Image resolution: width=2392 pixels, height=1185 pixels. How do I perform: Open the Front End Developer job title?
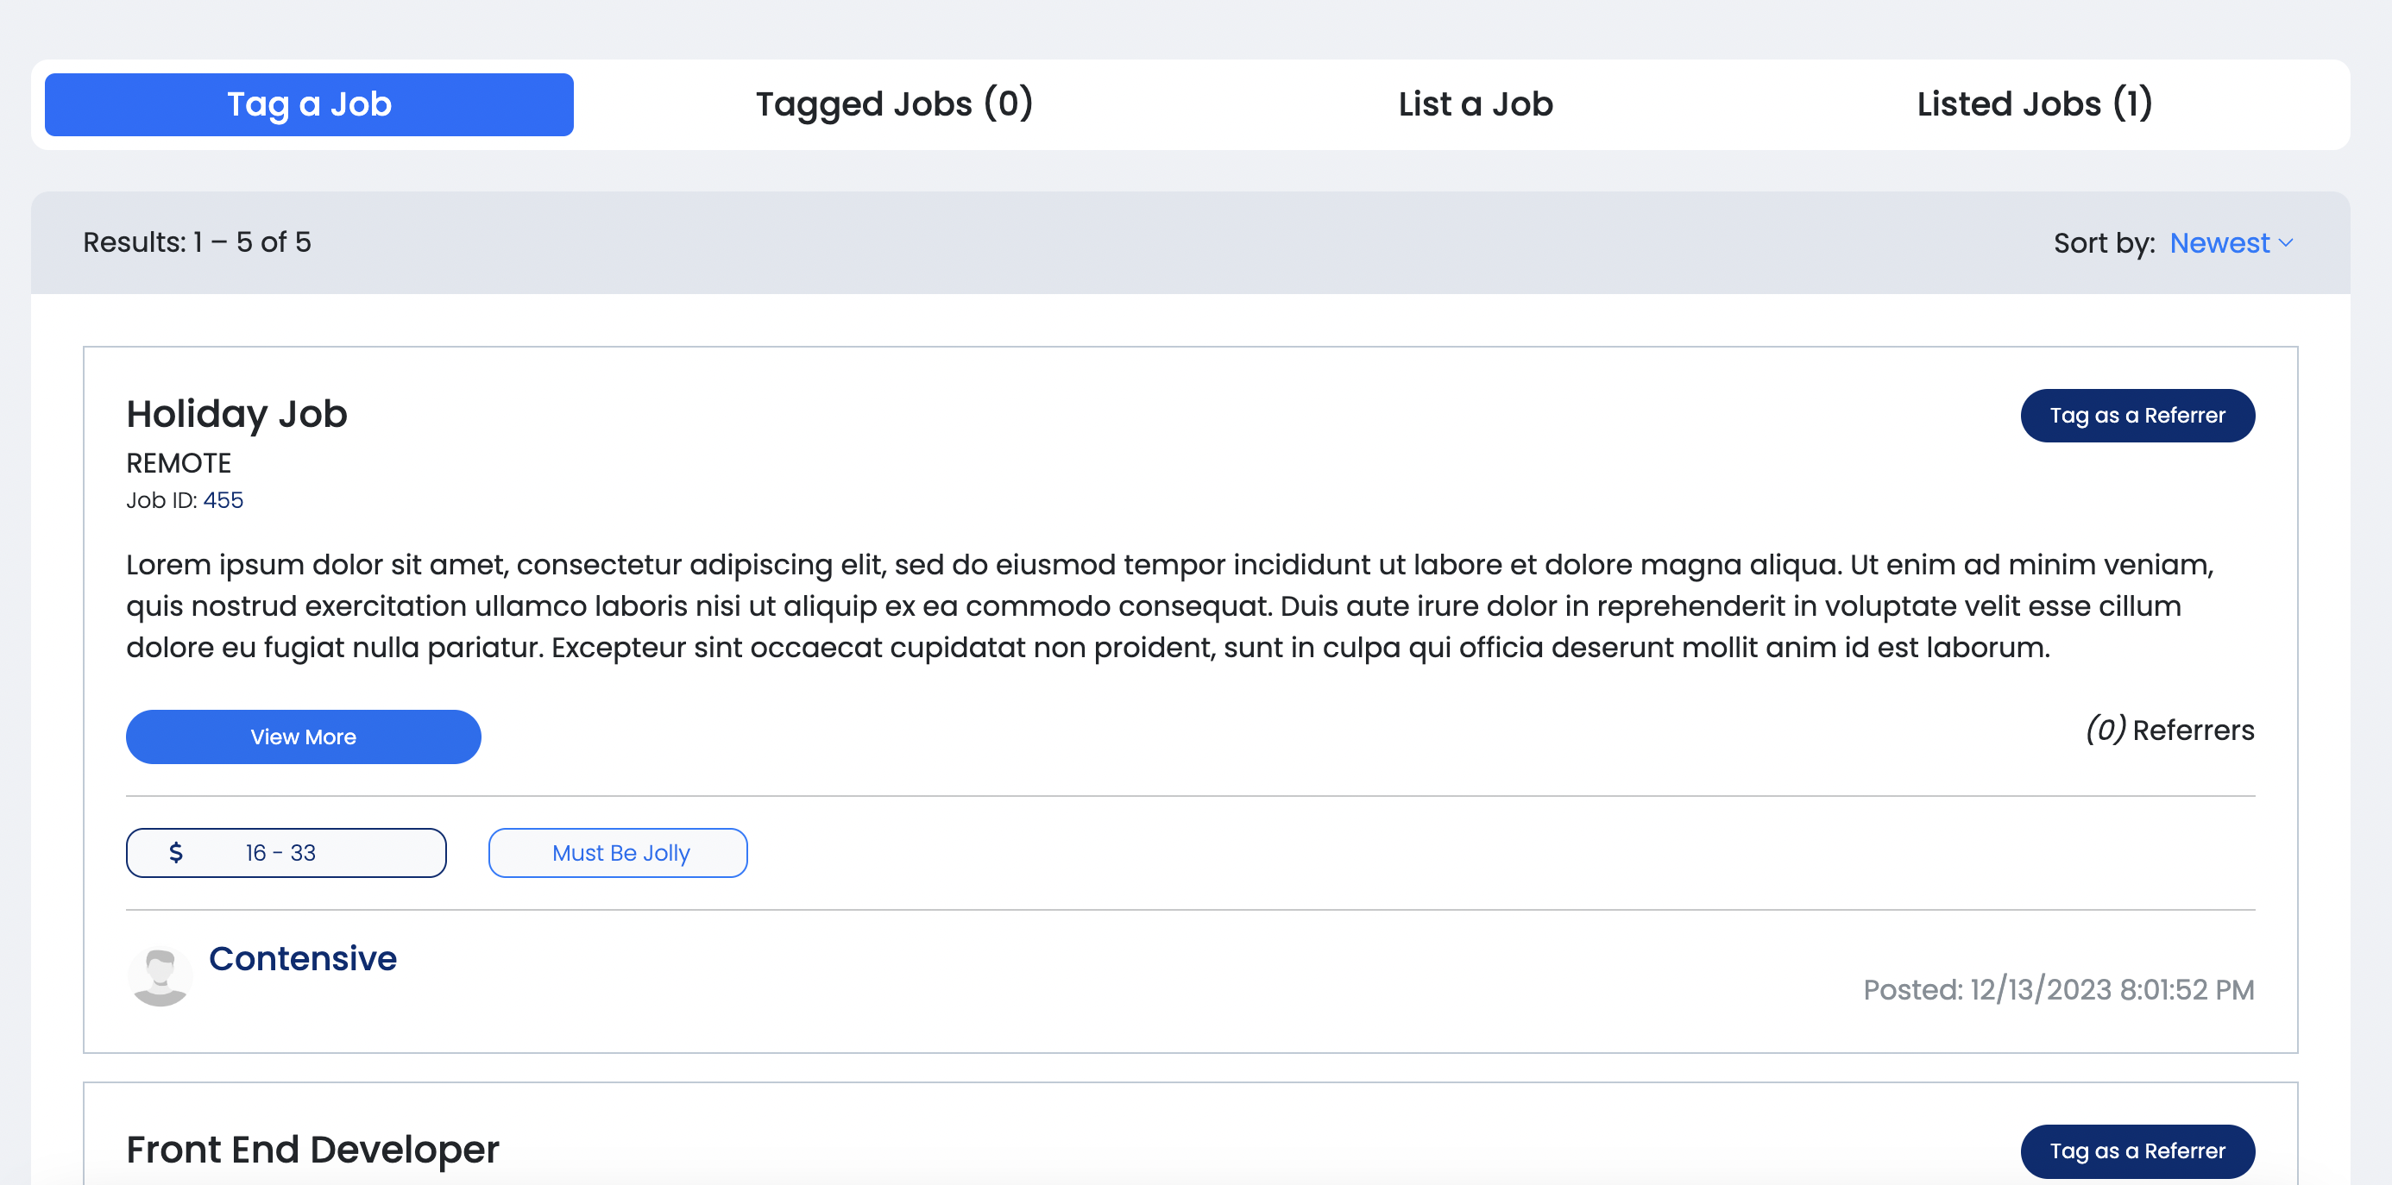313,1150
